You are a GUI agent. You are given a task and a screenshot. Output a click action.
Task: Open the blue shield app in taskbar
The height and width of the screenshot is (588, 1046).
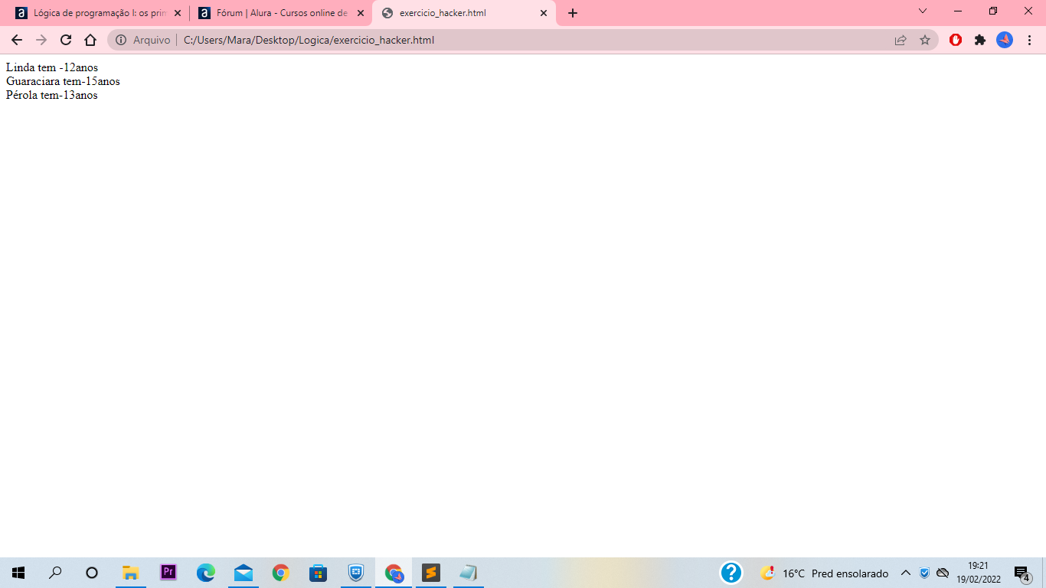pos(356,573)
